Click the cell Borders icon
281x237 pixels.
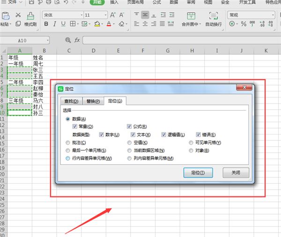(73, 24)
